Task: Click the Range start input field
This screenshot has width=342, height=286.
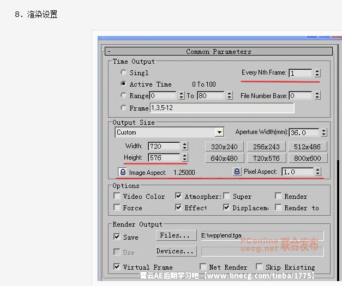Action: pyautogui.click(x=163, y=95)
